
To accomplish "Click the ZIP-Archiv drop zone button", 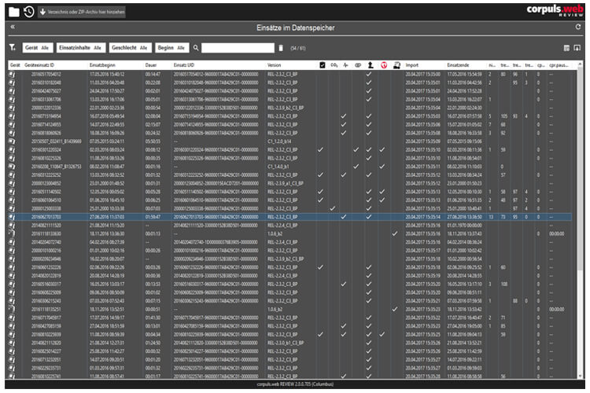I will coord(82,12).
